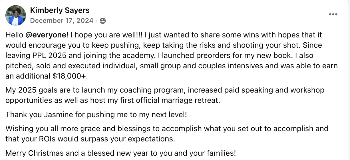This screenshot has width=350, height=160.
Task: Open the December 17, 2024 timestamp link
Action: click(x=62, y=21)
